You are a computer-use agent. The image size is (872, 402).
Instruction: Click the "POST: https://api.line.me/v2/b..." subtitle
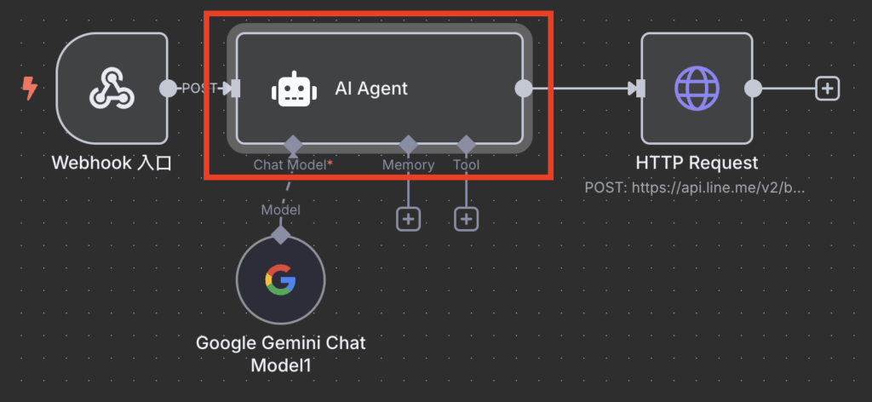pos(695,188)
